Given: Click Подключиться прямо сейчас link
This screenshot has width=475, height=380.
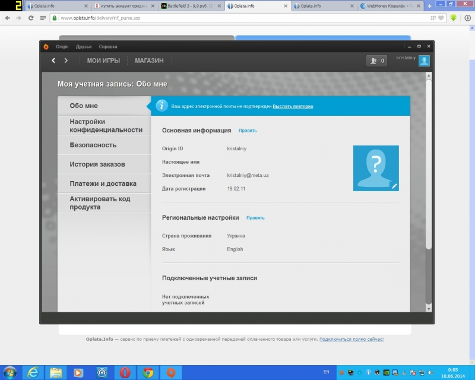Looking at the screenshot, I should tap(351, 339).
